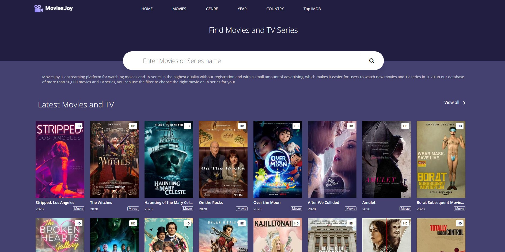
Task: Click HD badge on Borat Subsequent Moviefilm poster
Action: click(460, 126)
